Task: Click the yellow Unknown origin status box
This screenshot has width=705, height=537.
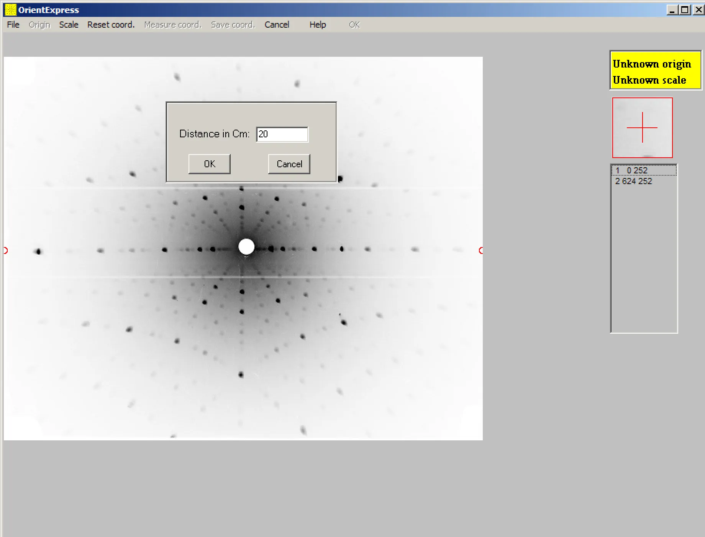Action: (x=656, y=70)
